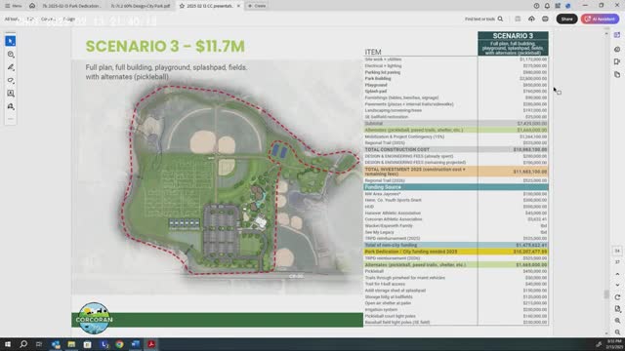
Task: Open the E-Sign tool
Action: pyautogui.click(x=68, y=19)
